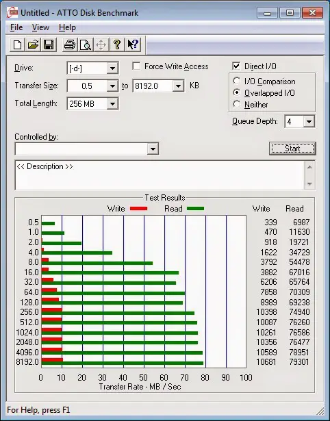Open the Help menu

pos(67,27)
